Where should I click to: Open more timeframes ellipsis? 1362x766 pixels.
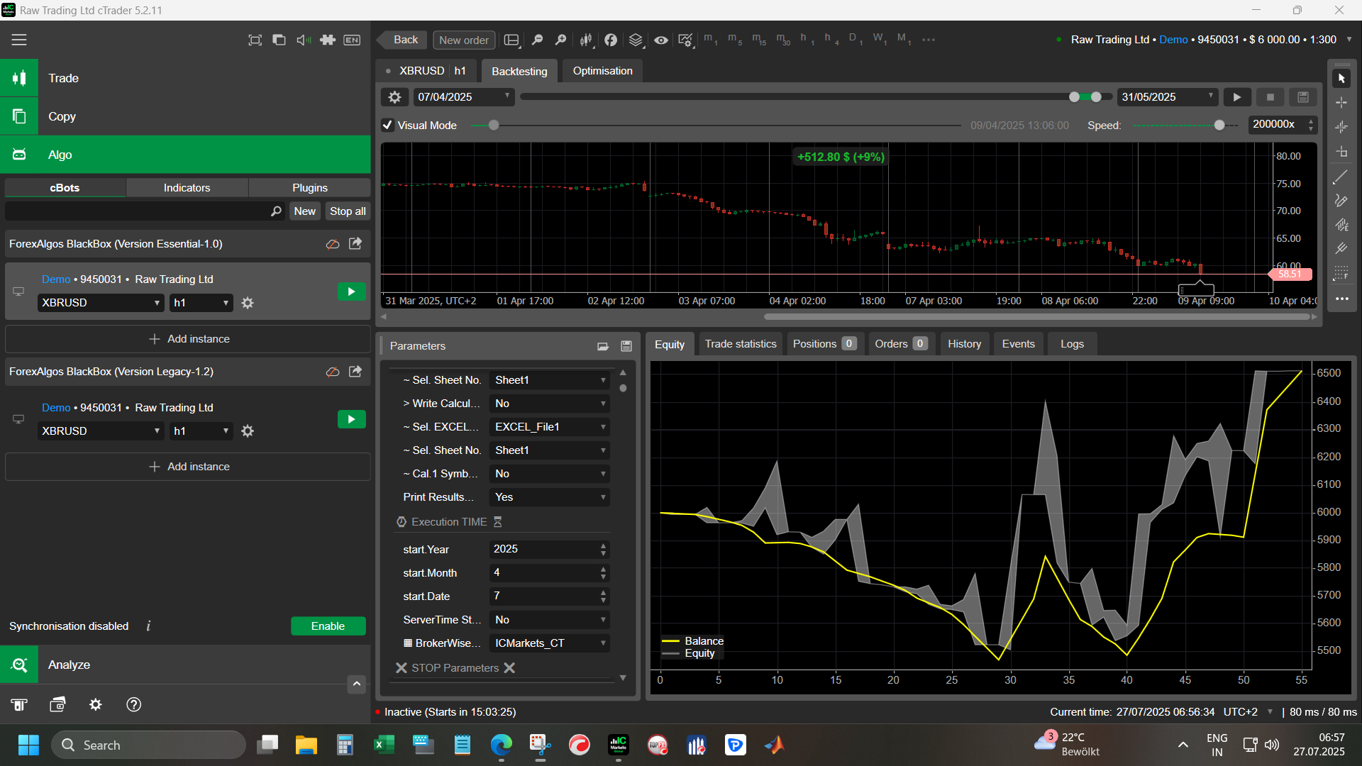(x=928, y=40)
